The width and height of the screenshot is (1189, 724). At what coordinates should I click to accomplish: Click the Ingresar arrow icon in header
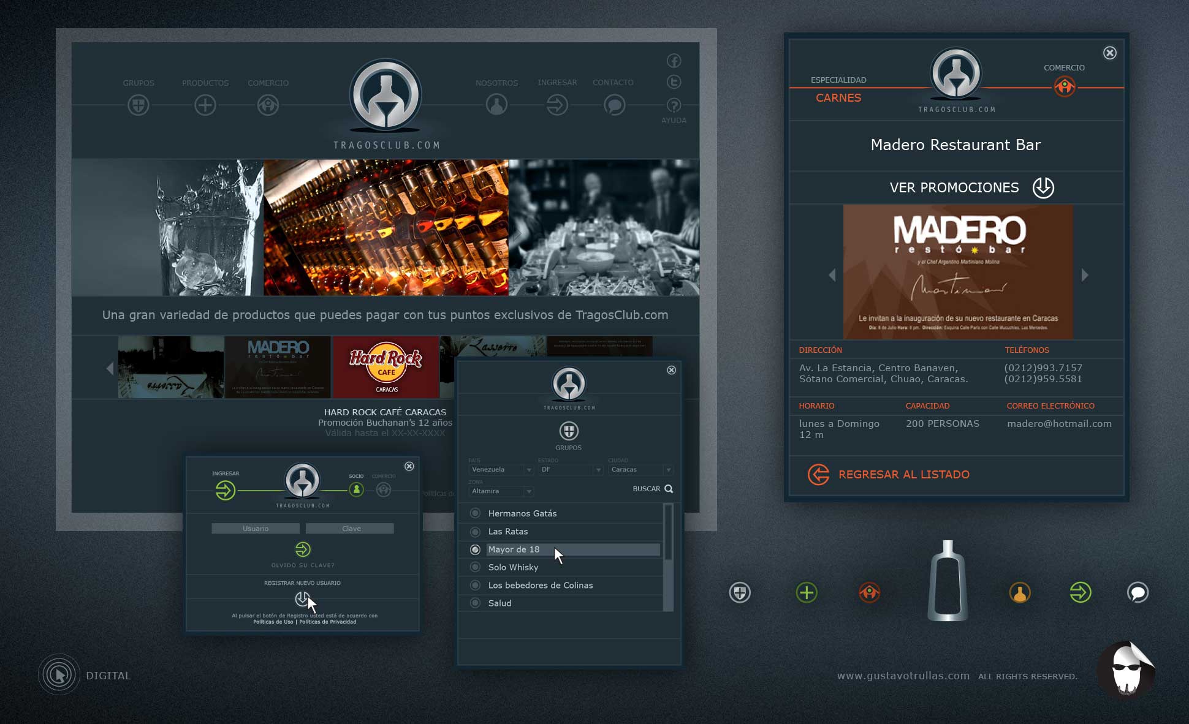coord(557,105)
